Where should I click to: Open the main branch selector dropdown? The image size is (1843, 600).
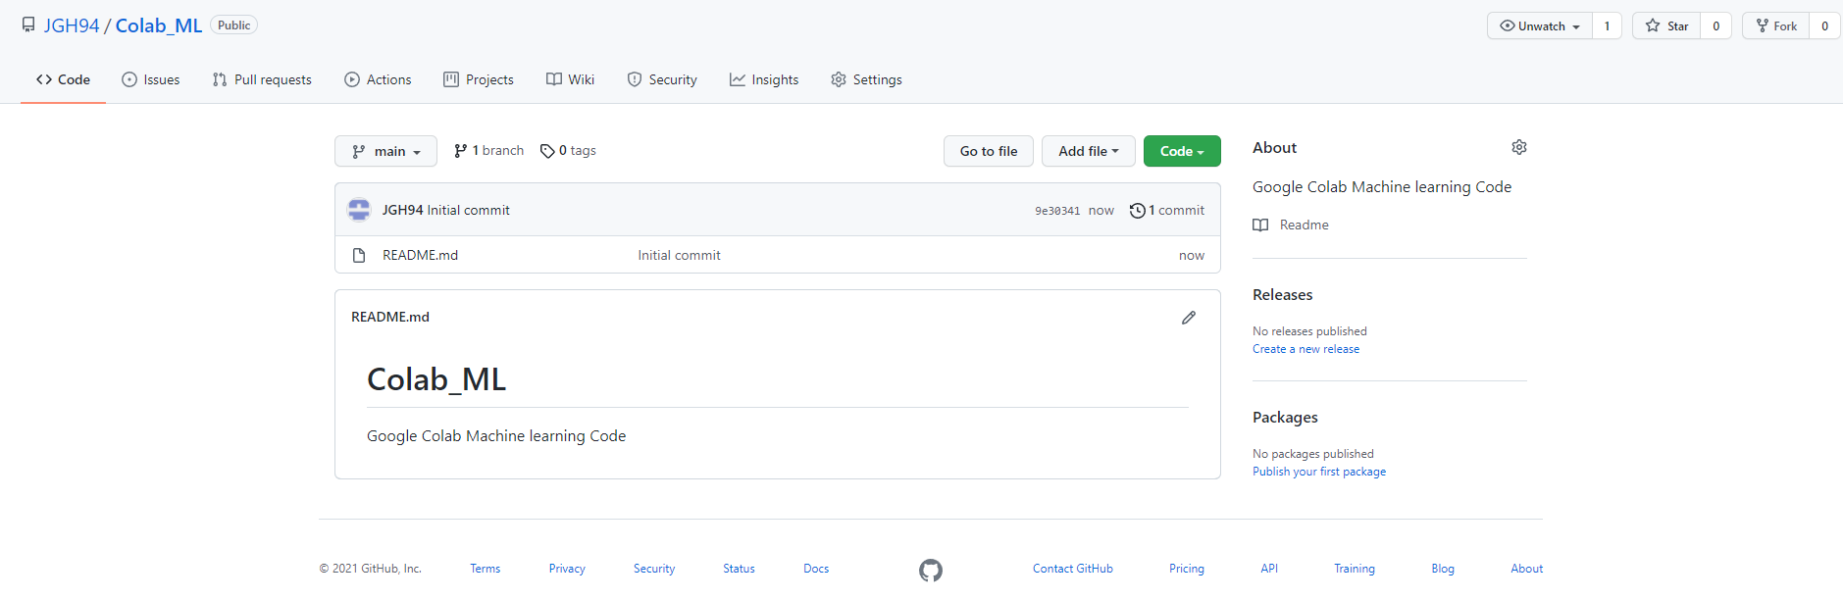(385, 151)
